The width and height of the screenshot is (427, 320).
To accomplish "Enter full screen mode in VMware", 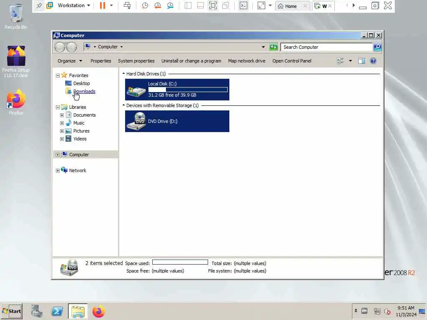I will pyautogui.click(x=213, y=5).
